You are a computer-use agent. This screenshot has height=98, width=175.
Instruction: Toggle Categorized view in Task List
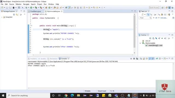tap(148, 14)
